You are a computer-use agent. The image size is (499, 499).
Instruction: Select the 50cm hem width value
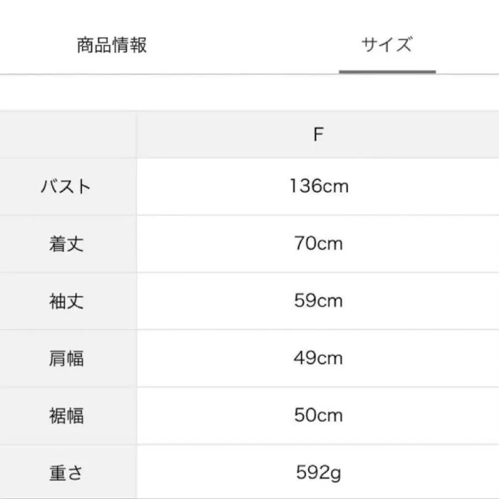(318, 415)
